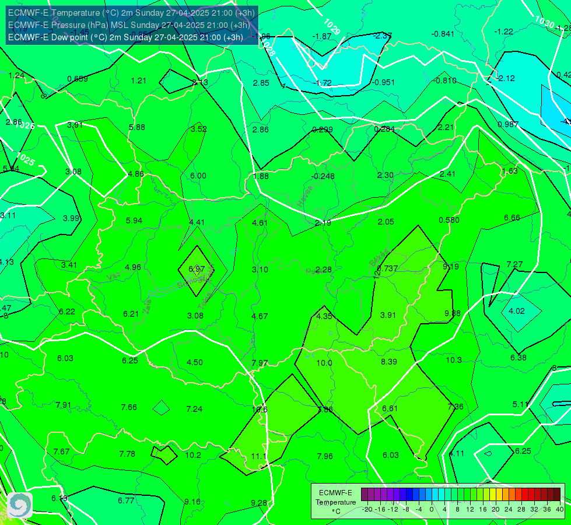Click the 7.97 temperature value
Screen dimensions: 571x525
[x=260, y=363]
